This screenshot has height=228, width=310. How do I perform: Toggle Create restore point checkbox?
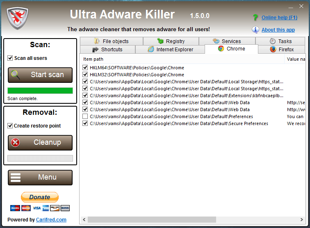(10, 126)
